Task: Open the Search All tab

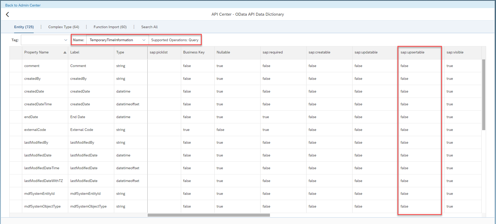Action: [149, 27]
